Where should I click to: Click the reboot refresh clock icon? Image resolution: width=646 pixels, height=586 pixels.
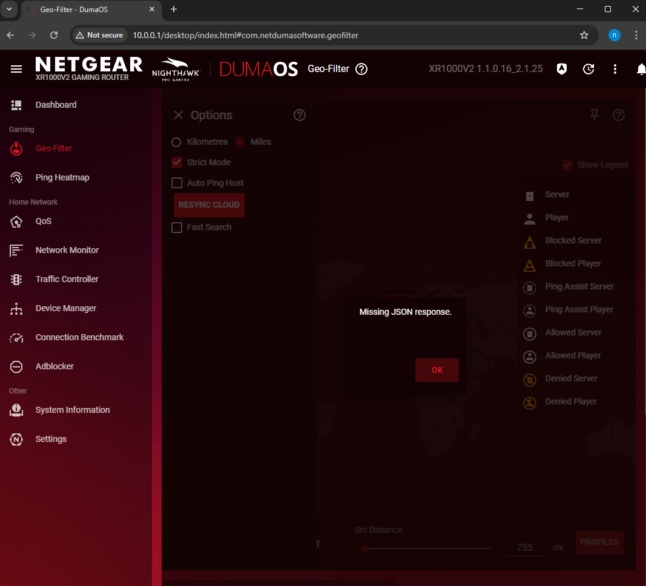tap(588, 69)
